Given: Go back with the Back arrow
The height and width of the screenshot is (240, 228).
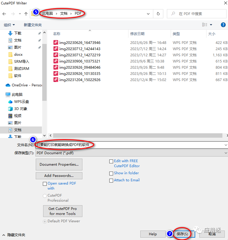Looking at the screenshot, I should pyautogui.click(x=4, y=14).
